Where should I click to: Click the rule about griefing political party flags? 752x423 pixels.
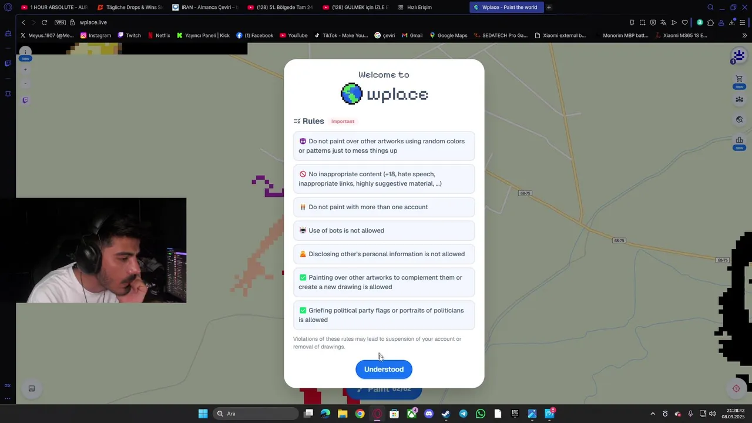(x=384, y=315)
